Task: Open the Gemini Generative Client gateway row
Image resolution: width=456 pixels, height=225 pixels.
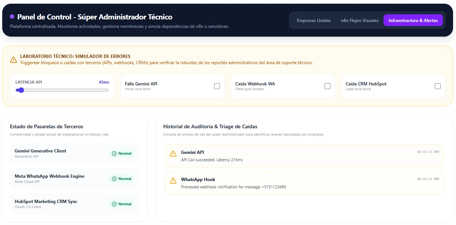Action: point(74,154)
